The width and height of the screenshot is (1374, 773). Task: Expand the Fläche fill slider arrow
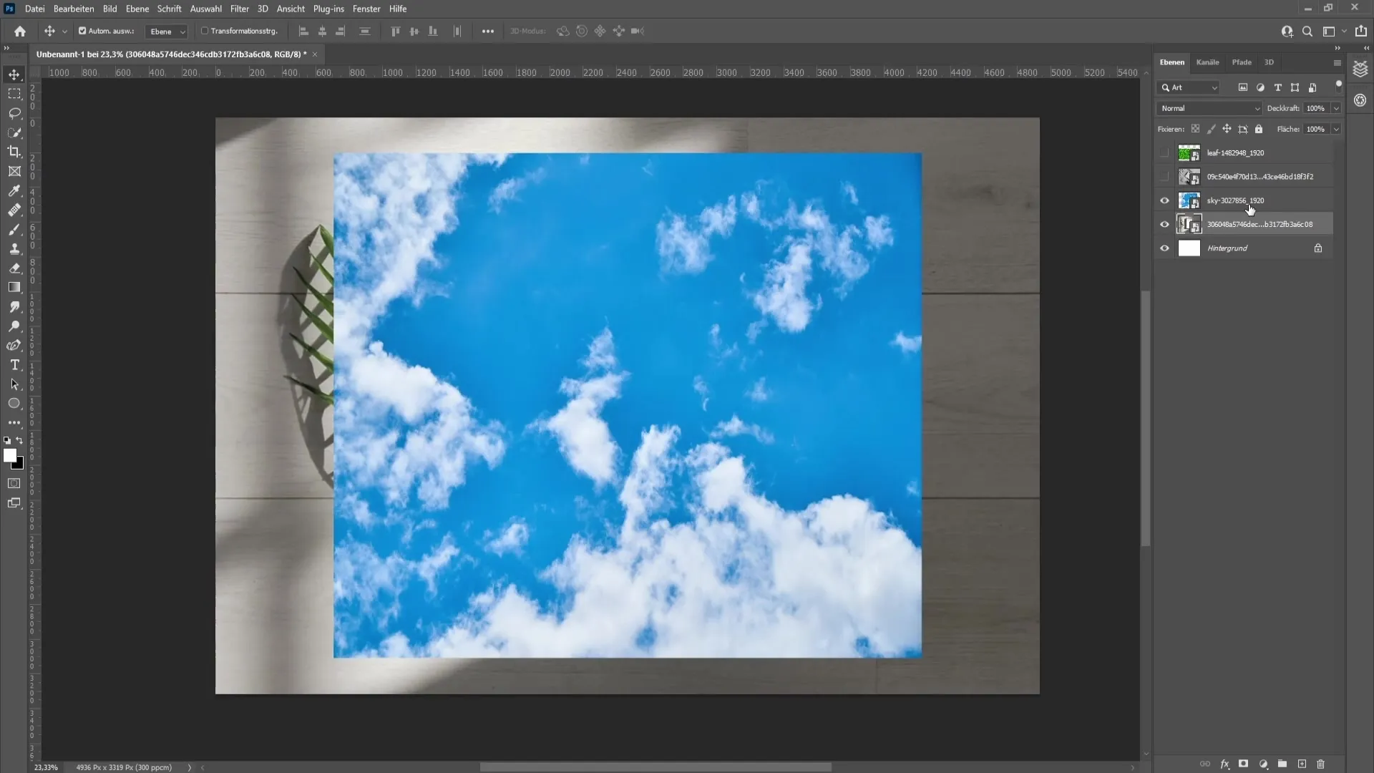coord(1336,129)
